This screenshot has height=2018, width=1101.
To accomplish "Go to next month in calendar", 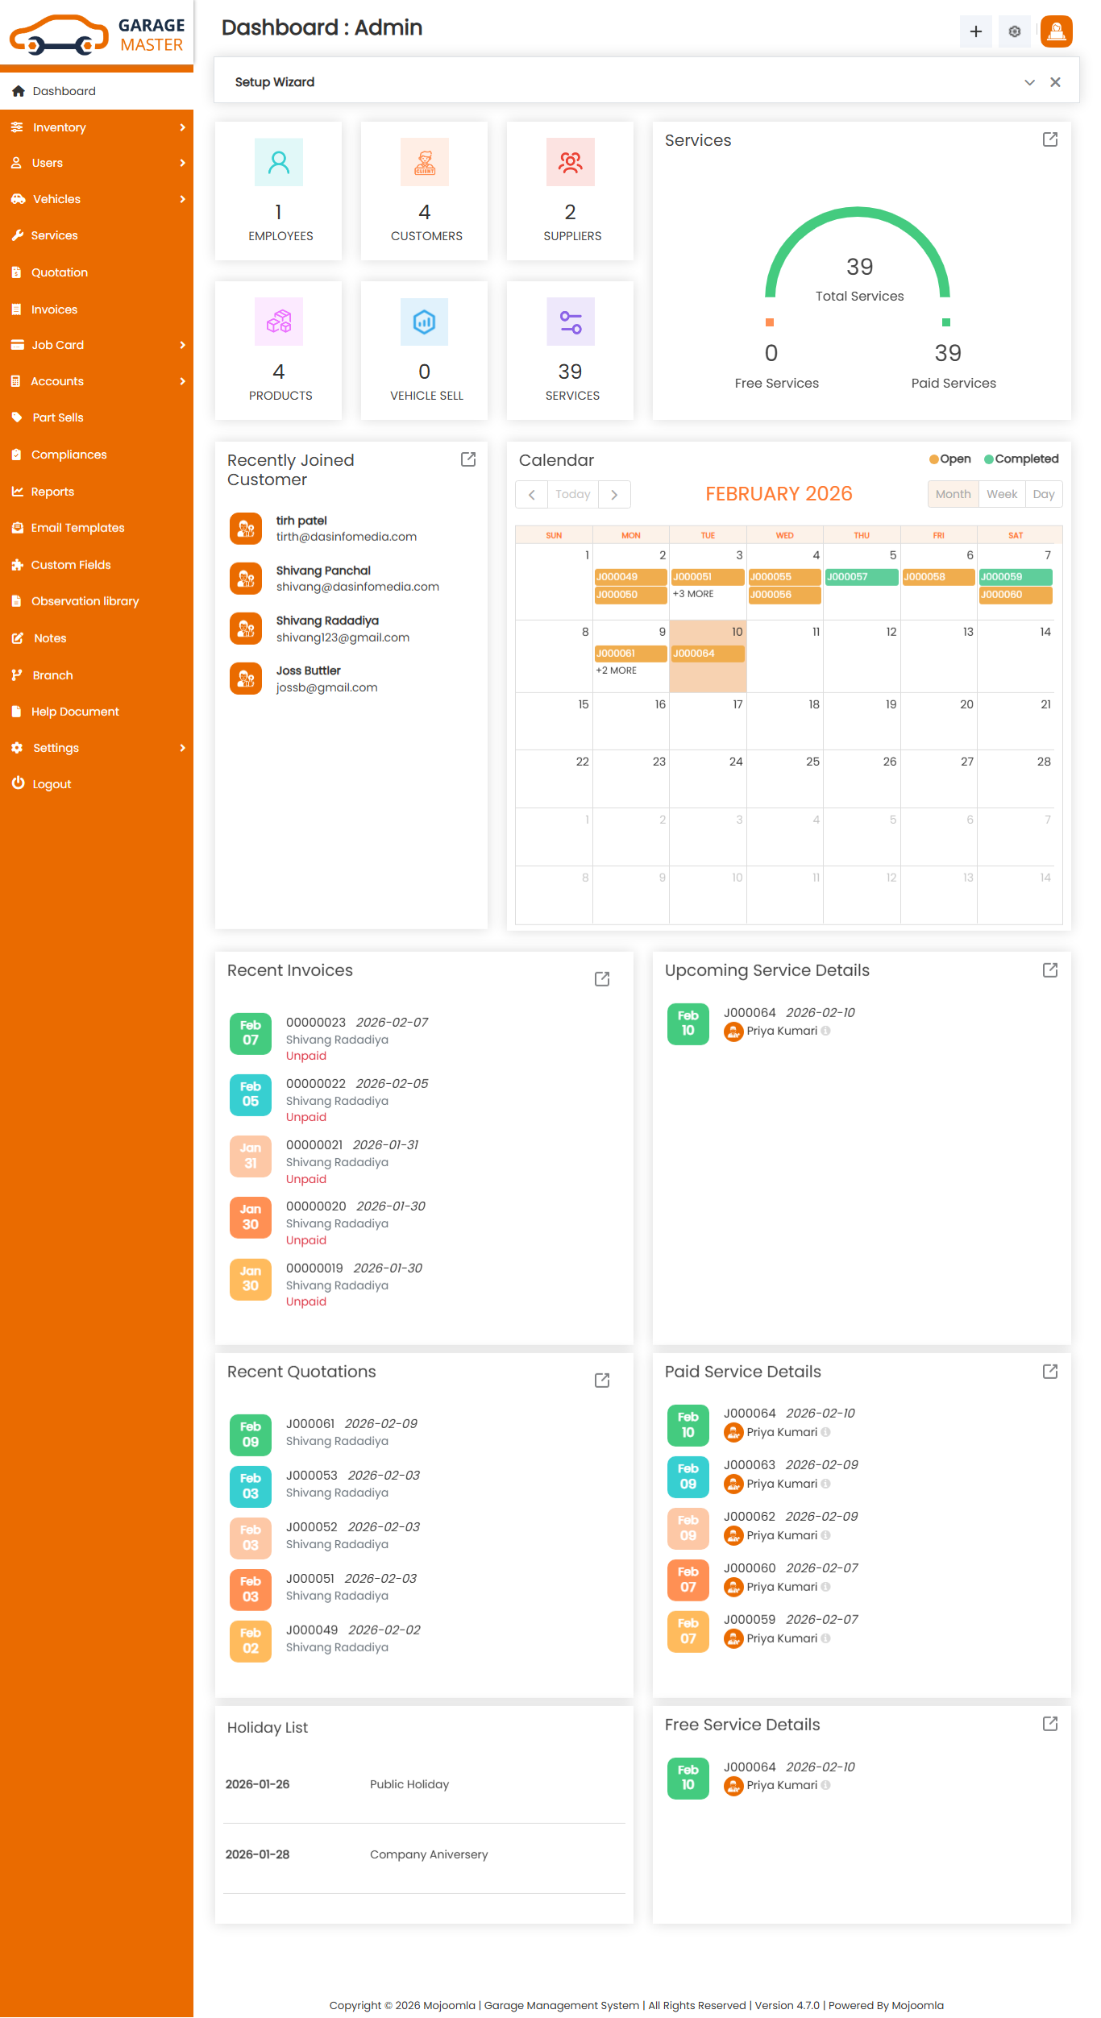I will tap(614, 494).
